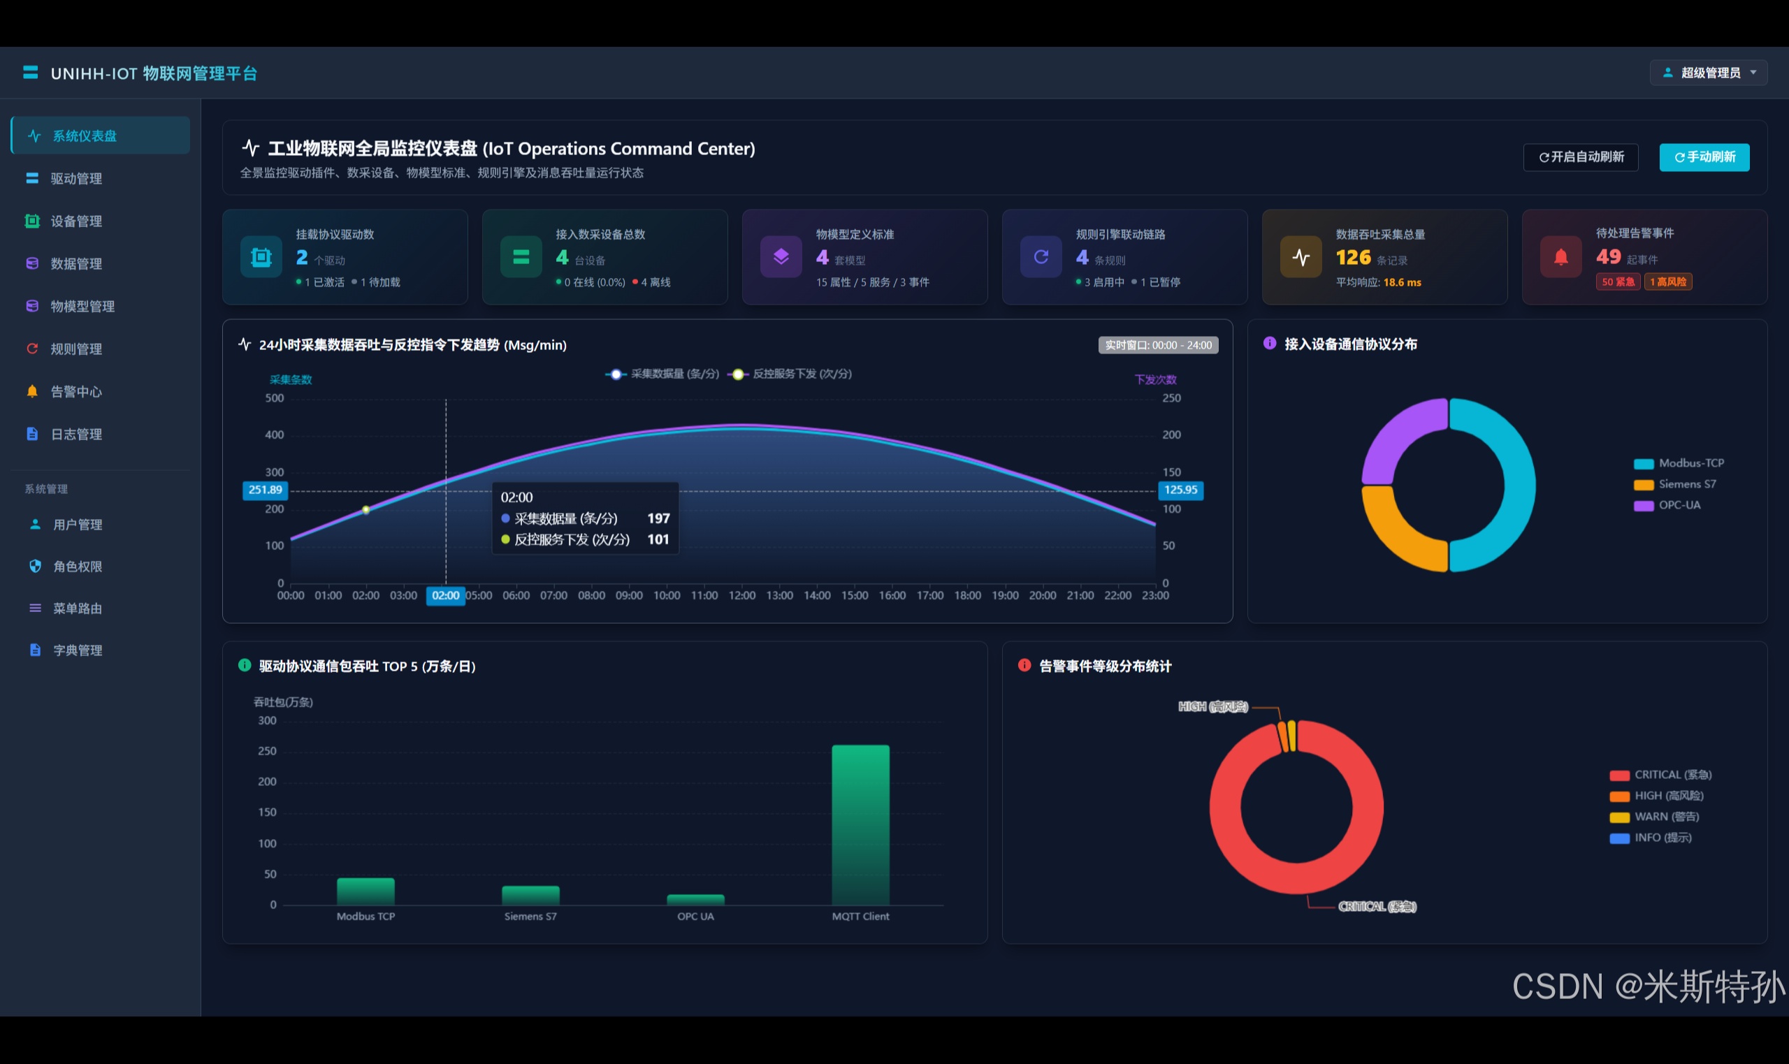Image resolution: width=1789 pixels, height=1064 pixels.
Task: Click the MQTT Client bar in throughput chart
Action: click(860, 825)
